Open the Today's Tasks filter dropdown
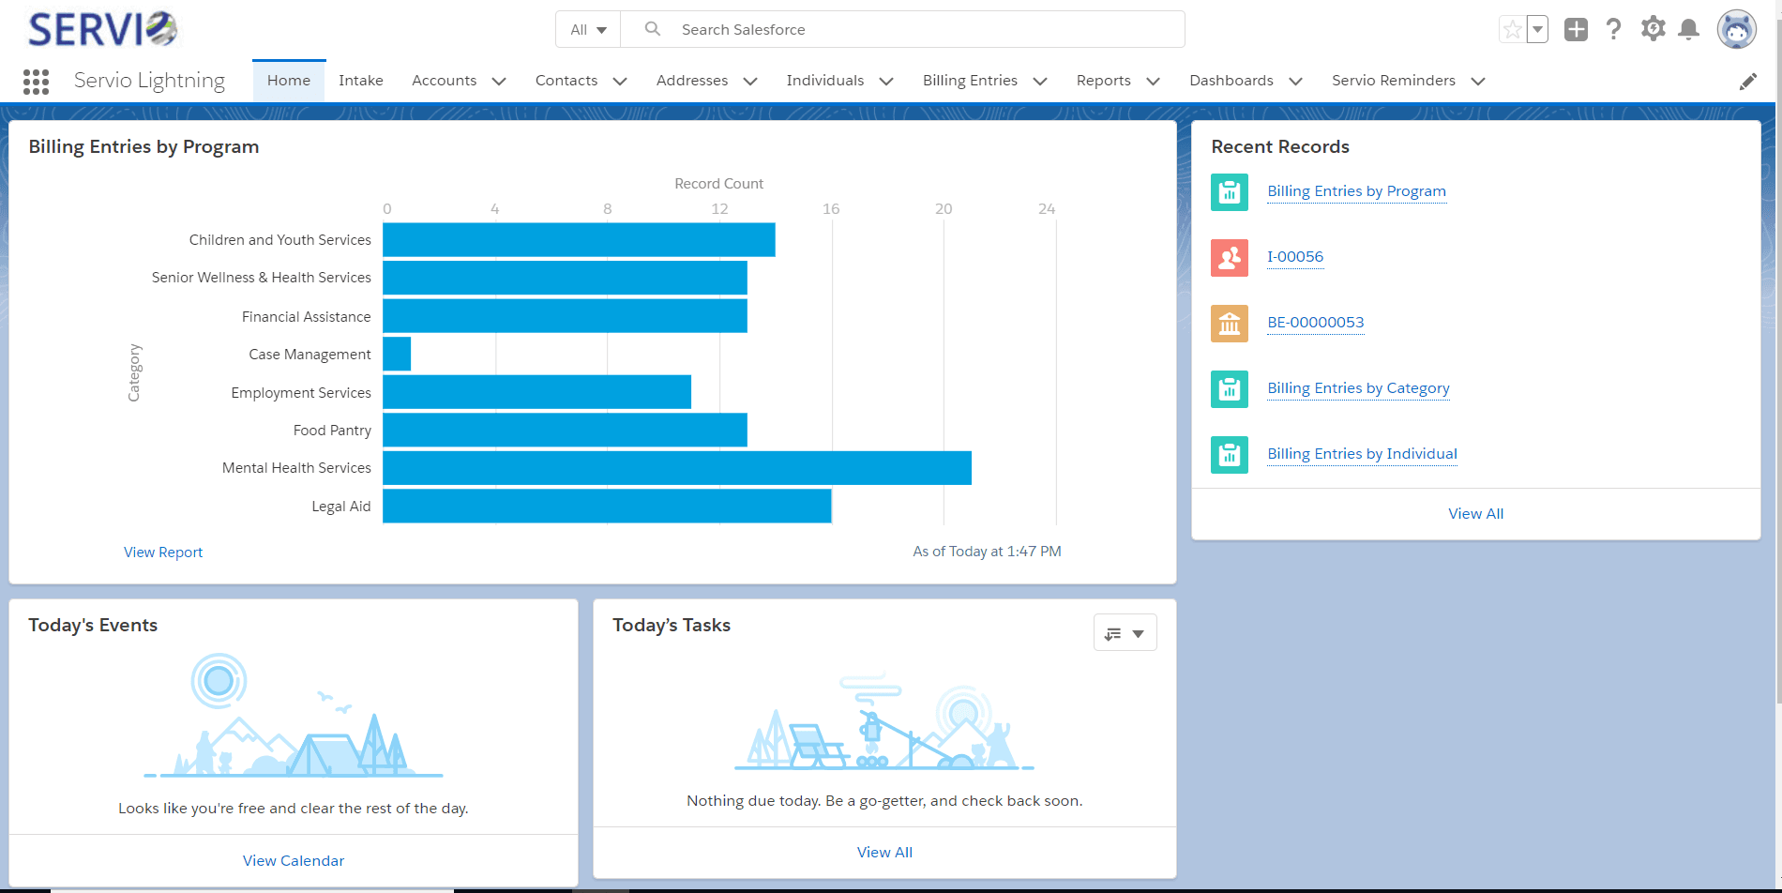1782x893 pixels. 1125,633
